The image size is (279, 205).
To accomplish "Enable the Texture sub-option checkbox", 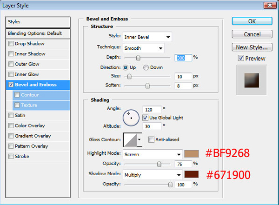I will pyautogui.click(x=17, y=105).
